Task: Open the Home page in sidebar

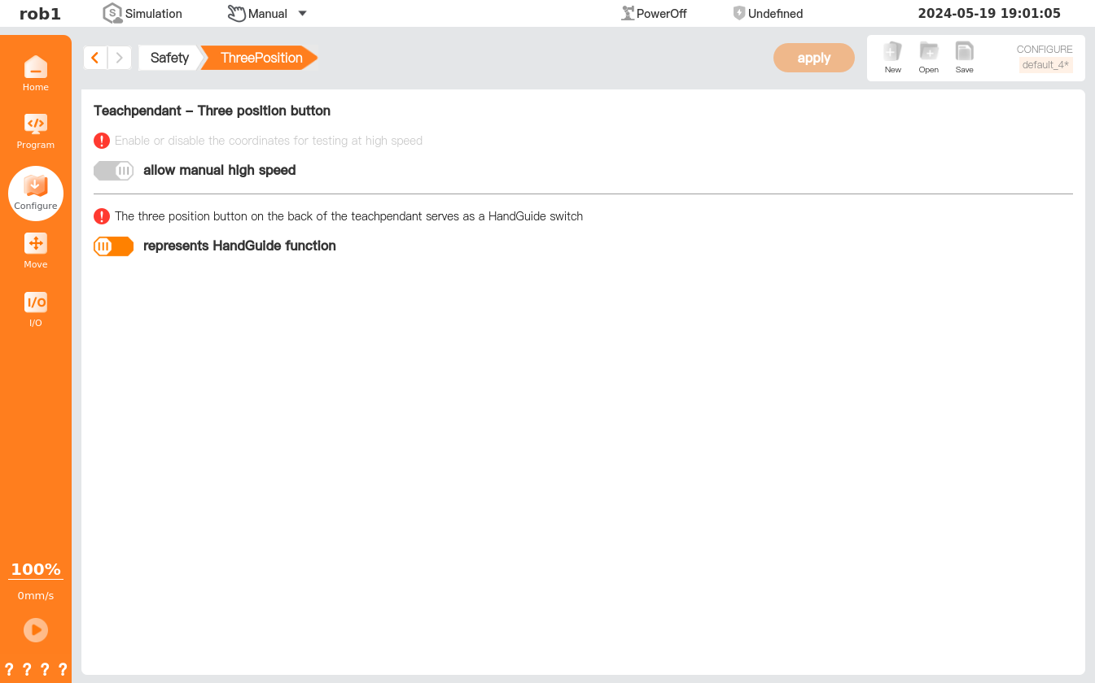Action: (35, 73)
